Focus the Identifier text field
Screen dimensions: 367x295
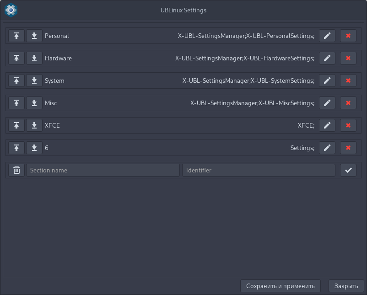pos(259,170)
